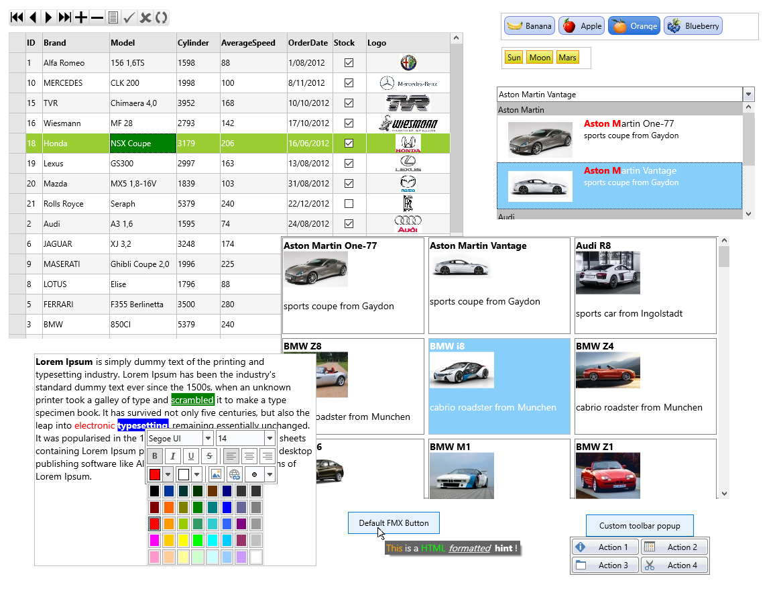Refresh data with the circular arrows icon
This screenshot has height=599, width=775.
(x=162, y=17)
